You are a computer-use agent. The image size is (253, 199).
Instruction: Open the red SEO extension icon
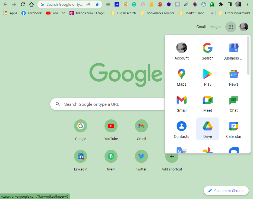(x=160, y=4)
